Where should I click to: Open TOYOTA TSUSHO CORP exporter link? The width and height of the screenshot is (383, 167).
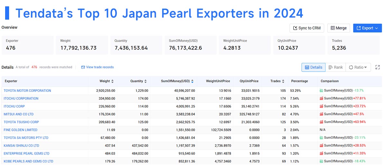tap(21, 122)
